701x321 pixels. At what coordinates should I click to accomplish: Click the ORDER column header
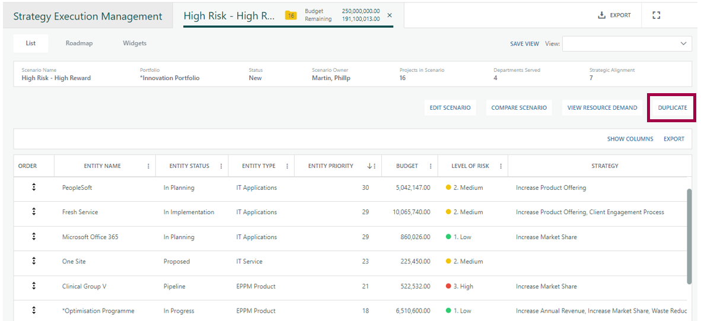27,166
